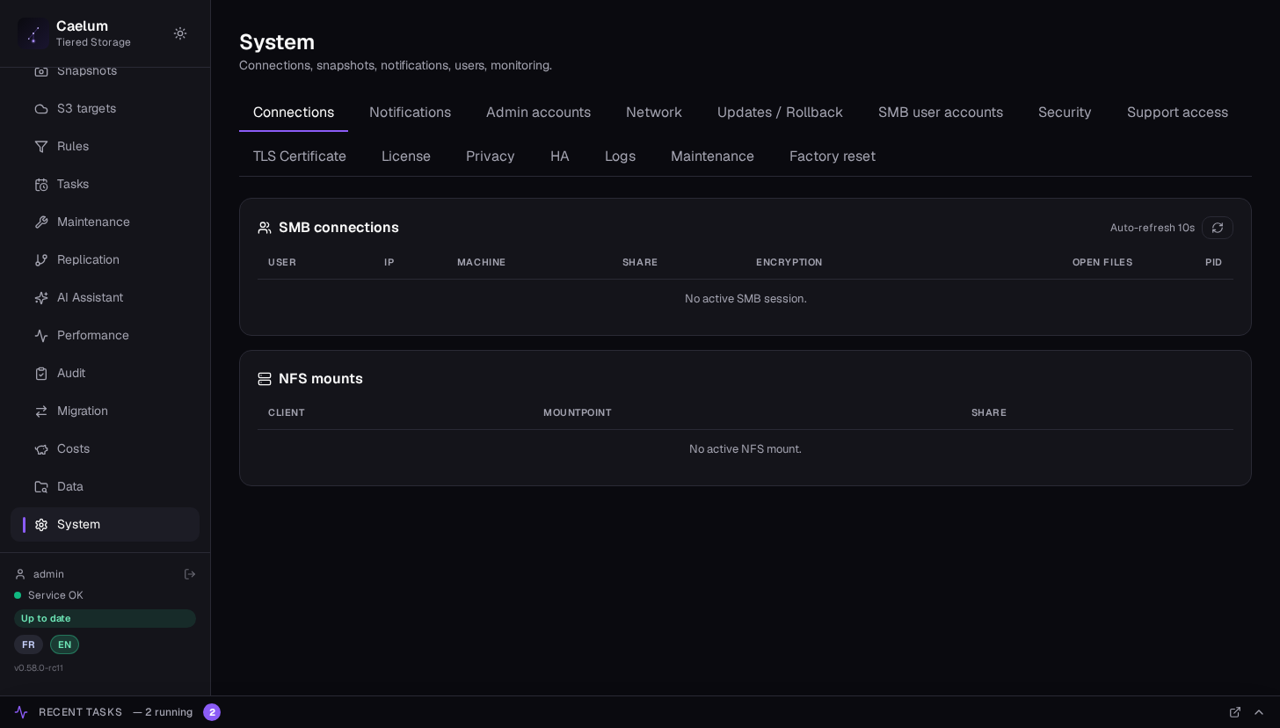The height and width of the screenshot is (728, 1280).
Task: Refresh the SMB connections list
Action: tap(1218, 228)
